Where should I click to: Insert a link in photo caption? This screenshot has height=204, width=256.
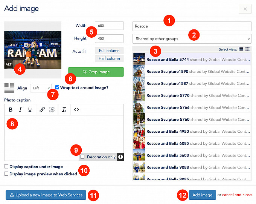coord(42,109)
